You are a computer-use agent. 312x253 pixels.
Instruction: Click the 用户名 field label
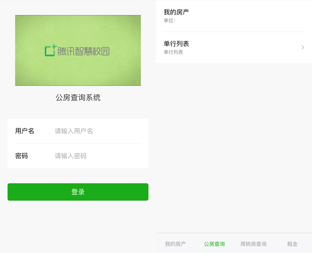24,131
